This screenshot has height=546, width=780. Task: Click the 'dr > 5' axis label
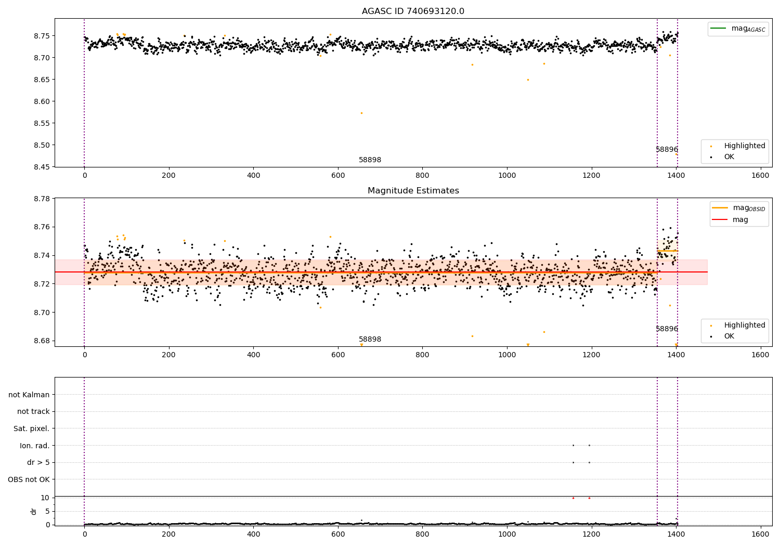[38, 462]
